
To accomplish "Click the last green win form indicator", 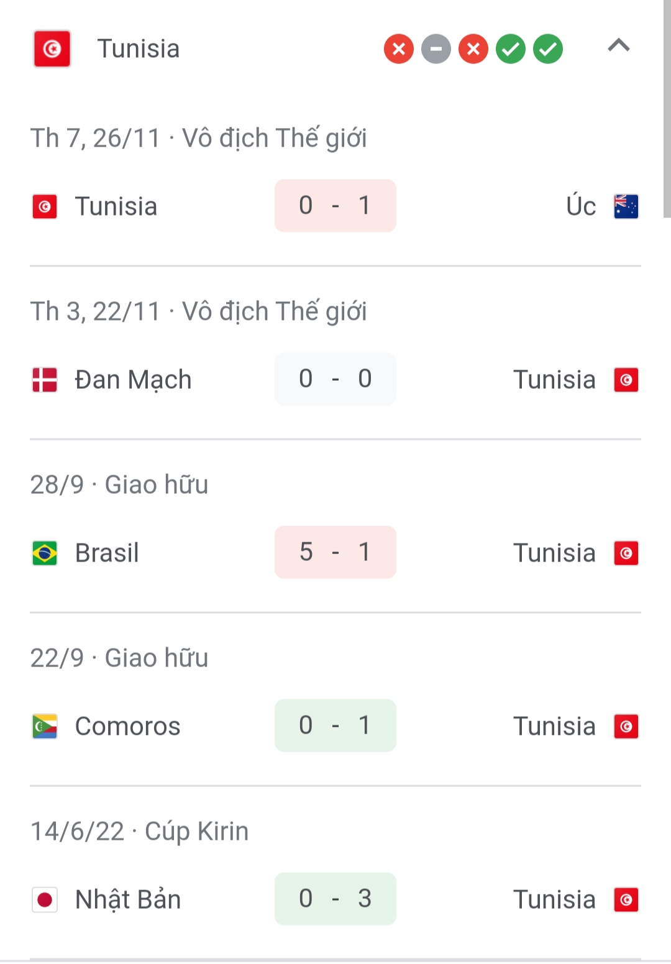I will pos(548,49).
